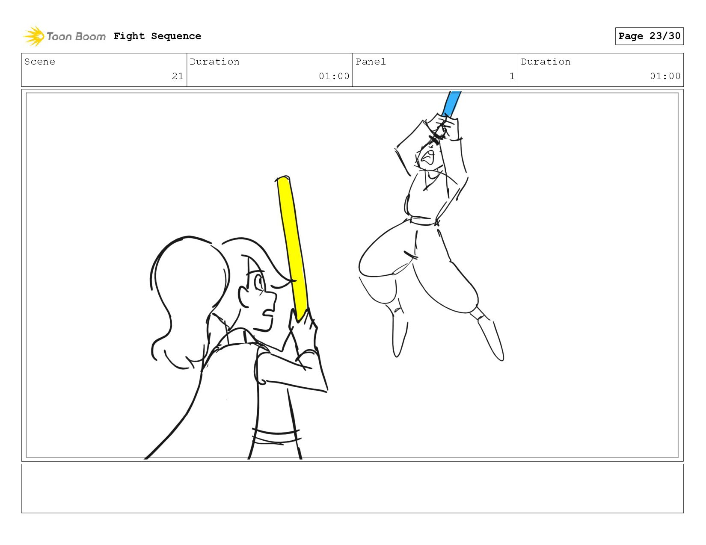Image resolution: width=706 pixels, height=545 pixels.
Task: Click the Panel Duration label at right
Action: [546, 62]
